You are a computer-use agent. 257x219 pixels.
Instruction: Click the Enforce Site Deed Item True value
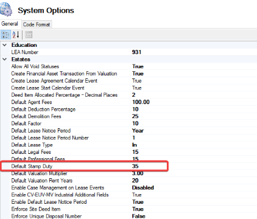[x=138, y=209]
